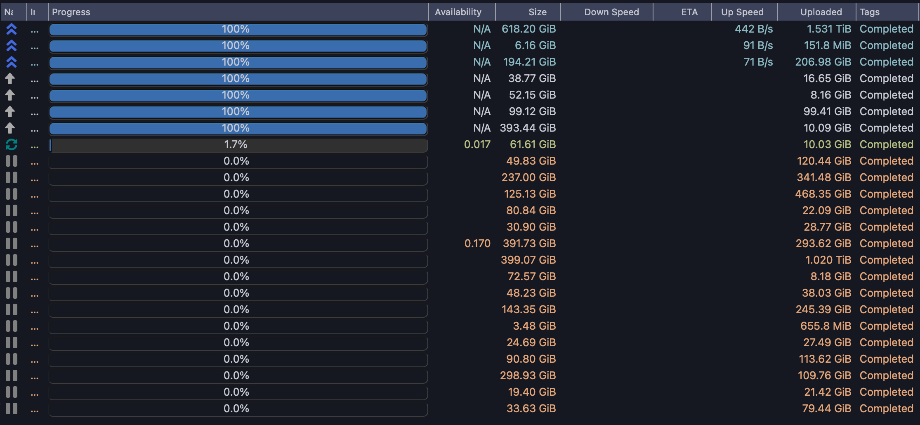Click the pause icon beside the 391.73 GiB torrent

click(x=11, y=243)
